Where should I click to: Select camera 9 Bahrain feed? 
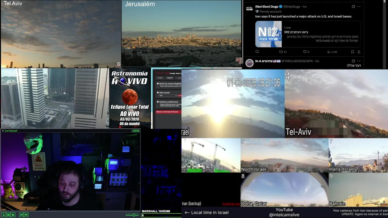click(x=358, y=190)
